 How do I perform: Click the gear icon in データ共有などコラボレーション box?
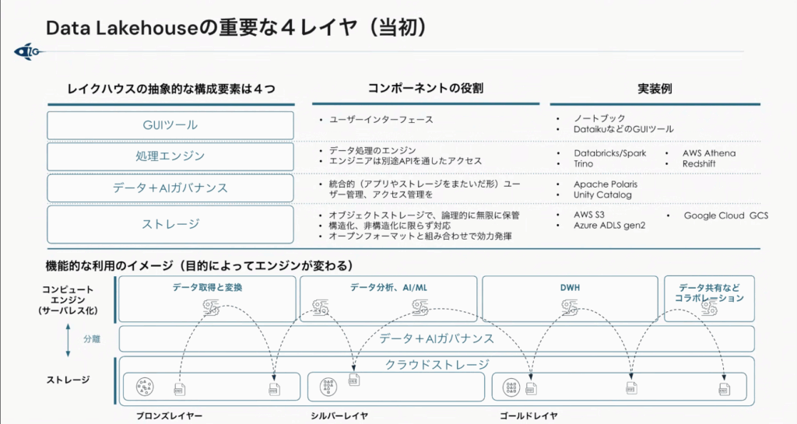(708, 308)
